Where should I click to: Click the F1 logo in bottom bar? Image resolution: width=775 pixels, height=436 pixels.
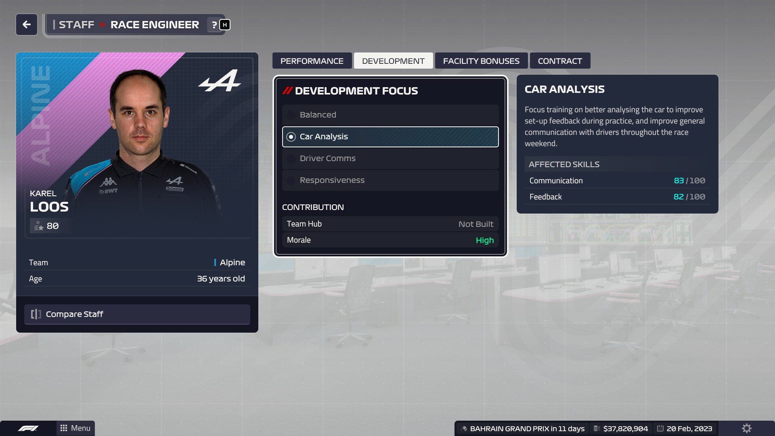[28, 428]
